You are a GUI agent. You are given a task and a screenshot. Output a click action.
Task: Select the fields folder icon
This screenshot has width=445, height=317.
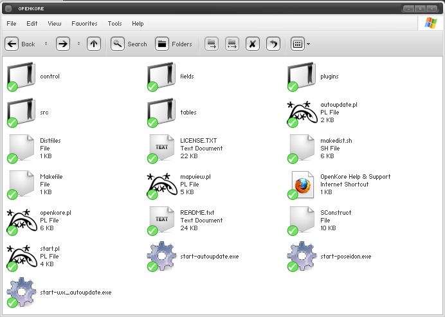click(x=161, y=77)
